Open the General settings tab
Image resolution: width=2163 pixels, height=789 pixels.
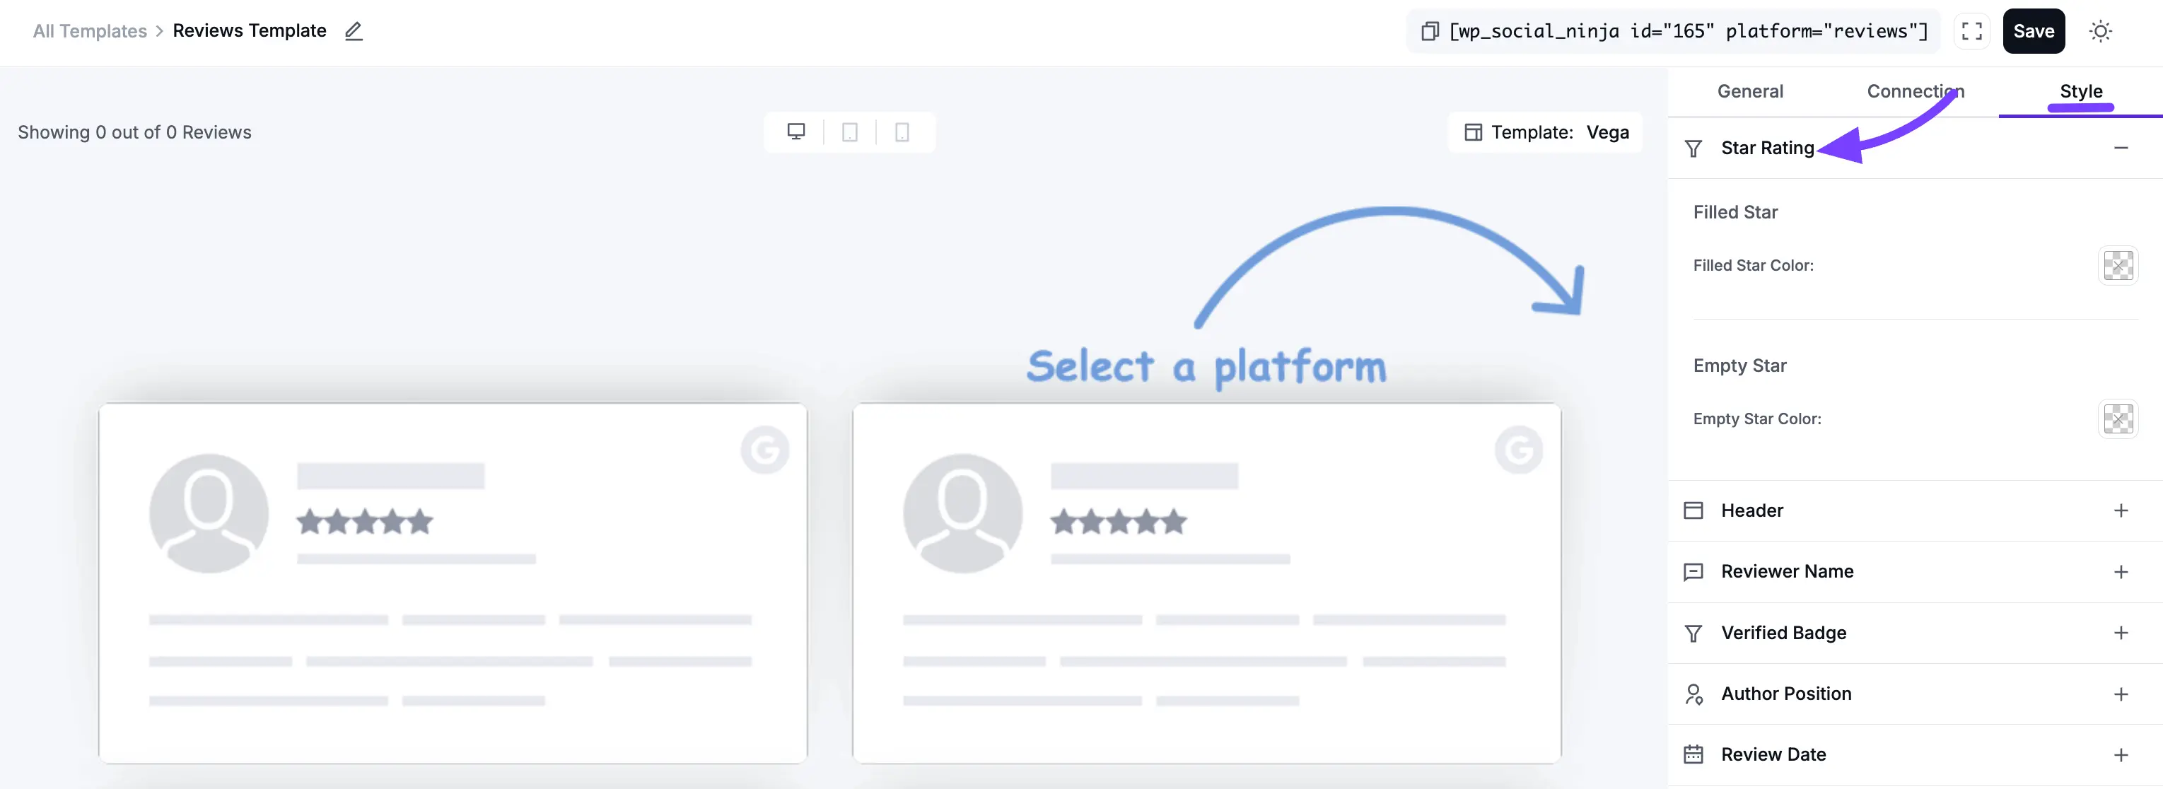pyautogui.click(x=1750, y=91)
